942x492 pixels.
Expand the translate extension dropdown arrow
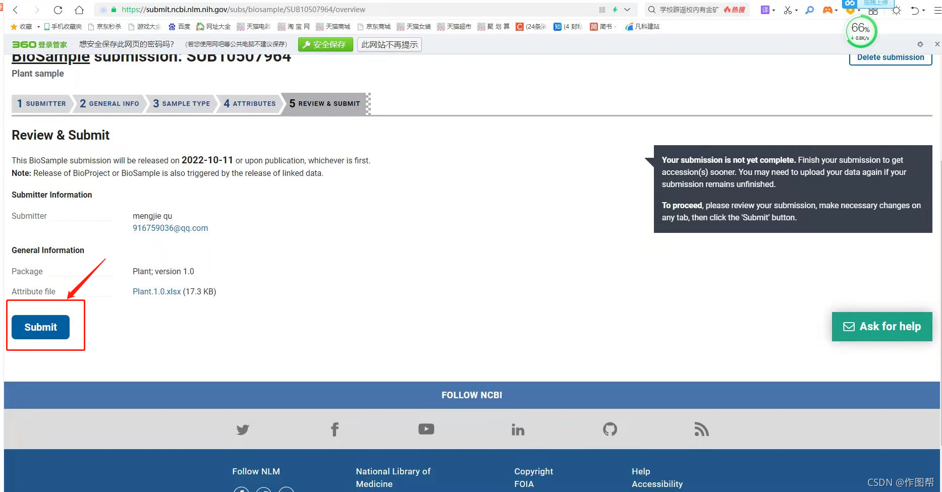tap(773, 10)
